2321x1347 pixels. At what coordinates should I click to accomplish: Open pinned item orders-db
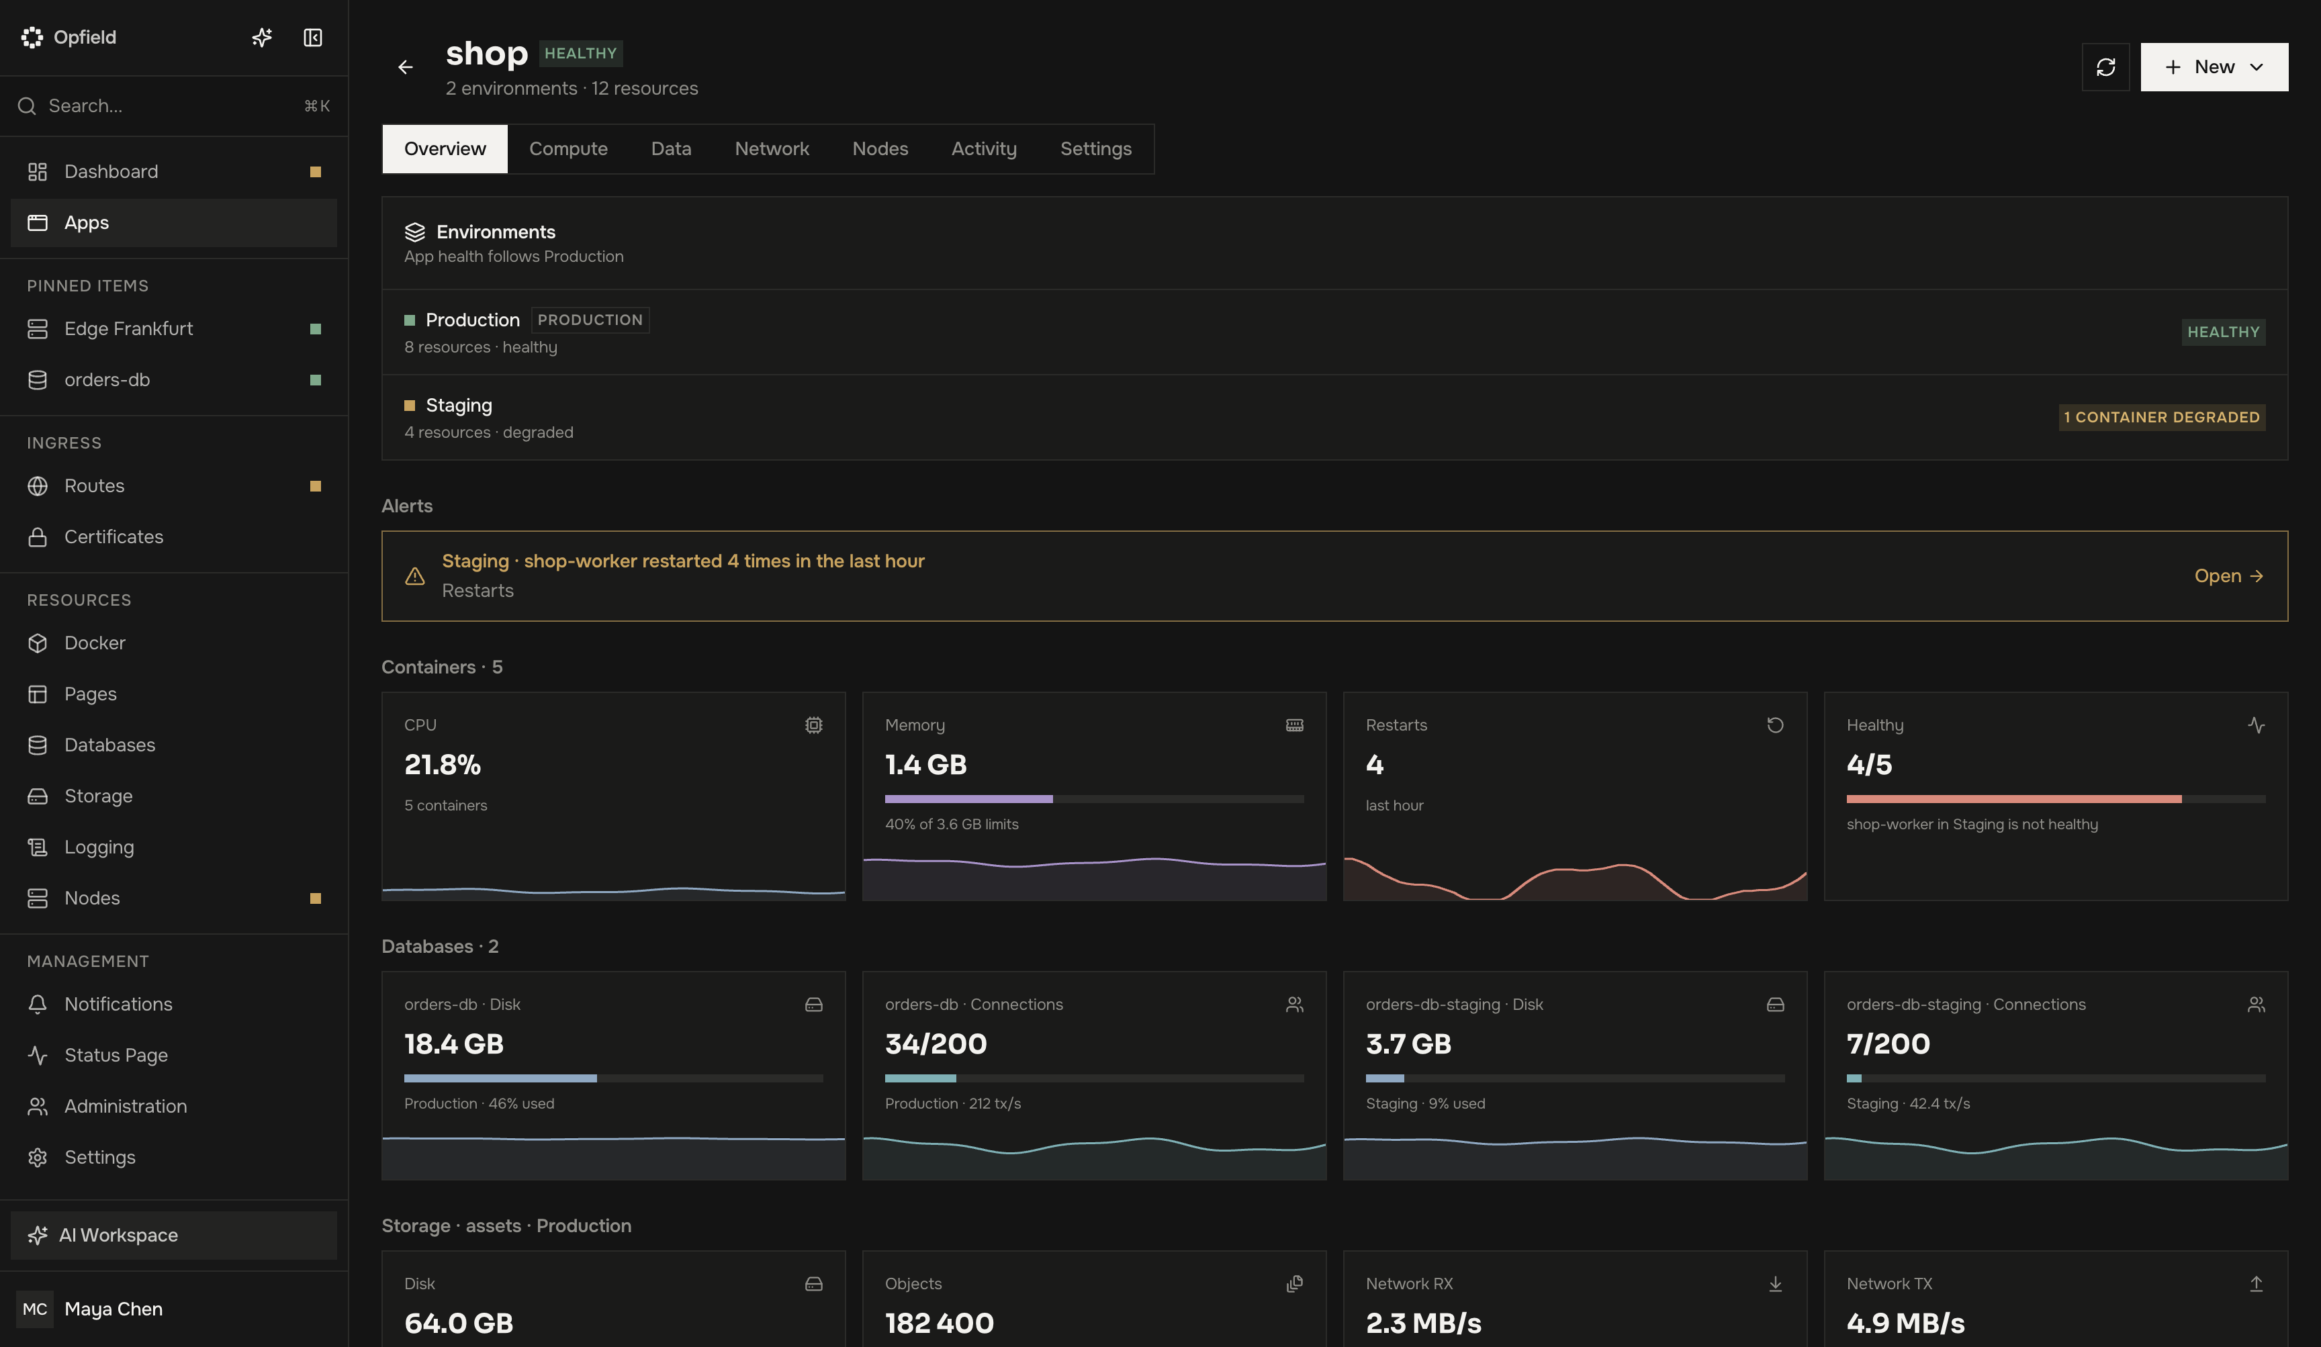tap(174, 380)
